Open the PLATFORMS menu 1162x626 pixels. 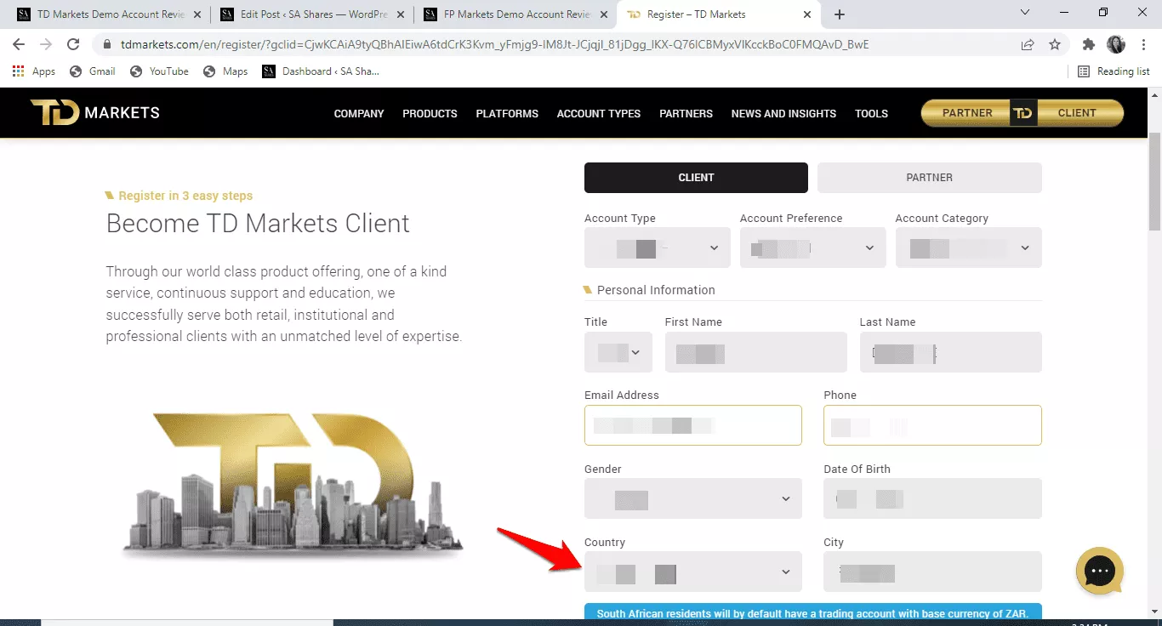[507, 113]
